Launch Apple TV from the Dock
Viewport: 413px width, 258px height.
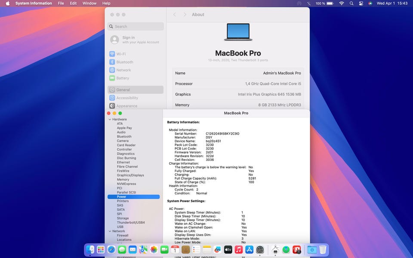click(x=228, y=249)
